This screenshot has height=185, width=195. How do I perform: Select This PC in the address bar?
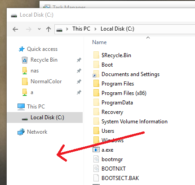(81, 29)
